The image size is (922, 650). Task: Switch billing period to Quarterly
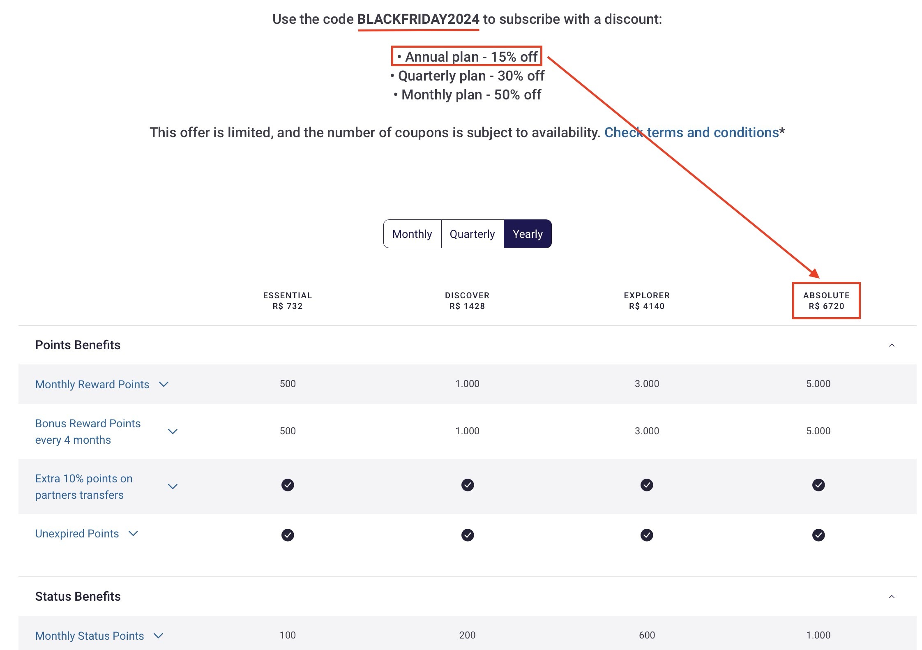(x=473, y=234)
